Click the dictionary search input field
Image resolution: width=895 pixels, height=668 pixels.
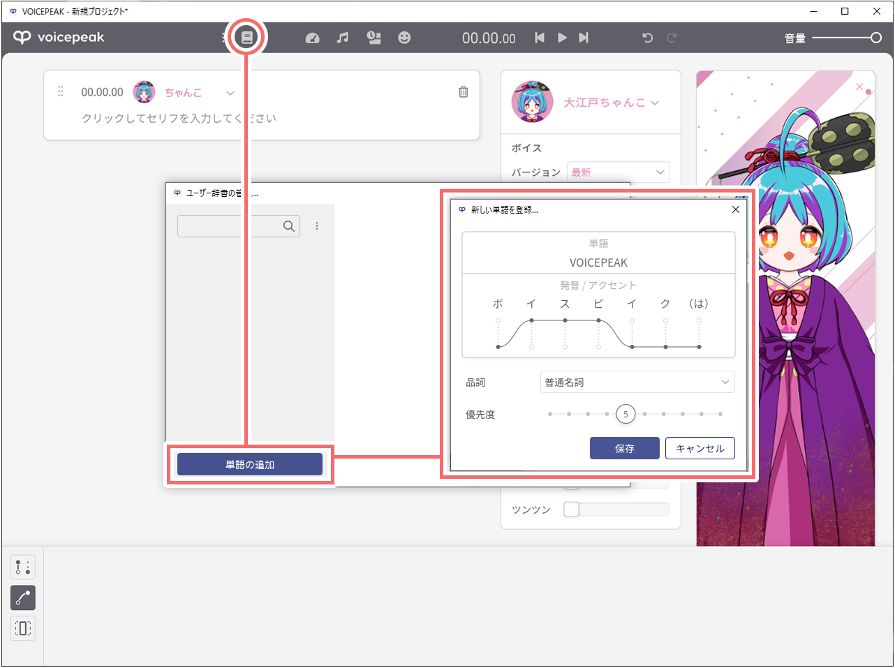(239, 226)
